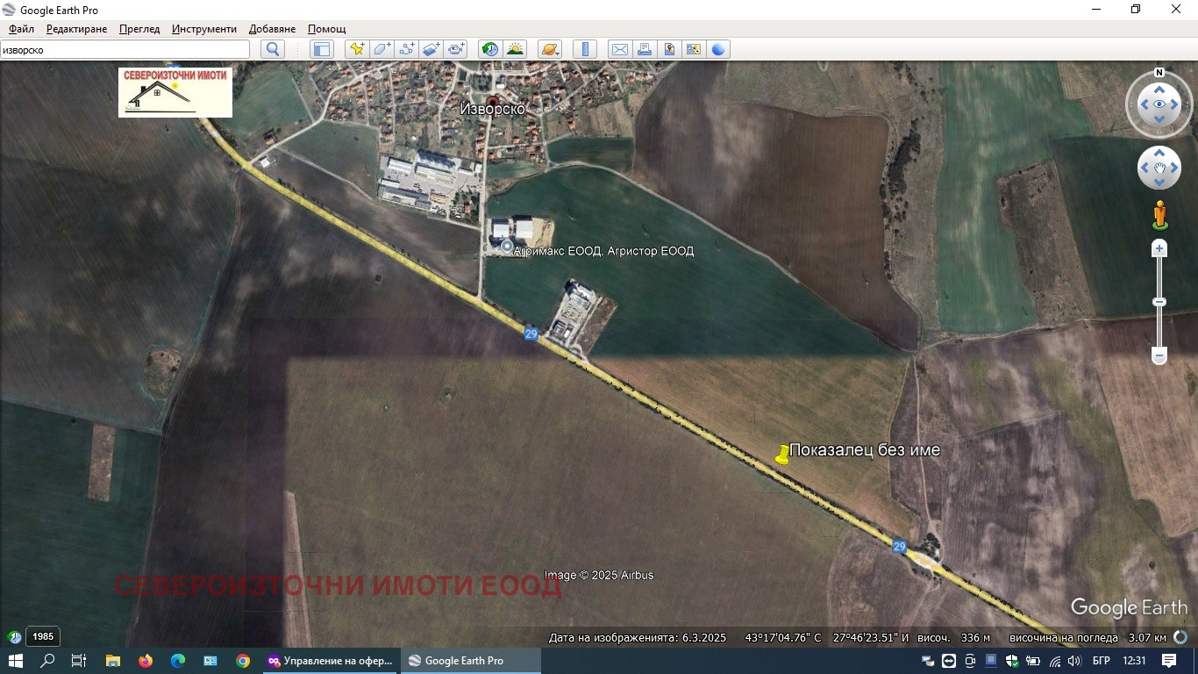The width and height of the screenshot is (1198, 674).
Task: Toggle sunlight across the landscape
Action: [515, 50]
